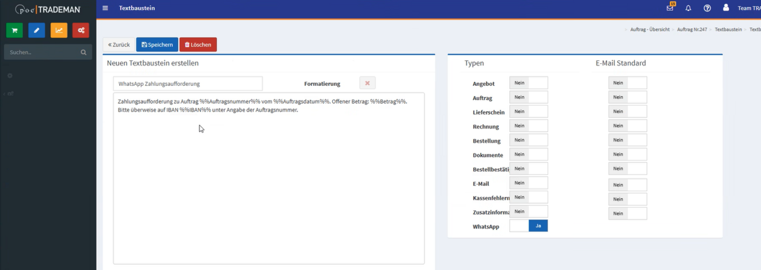Toggle E-Mail Standard switch in the Auftrag row
Viewport: 761px width, 270px height.
[x=628, y=97]
